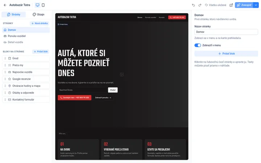Click the 03 OZVITE SA PREDAJCOVI card

pos(165,149)
